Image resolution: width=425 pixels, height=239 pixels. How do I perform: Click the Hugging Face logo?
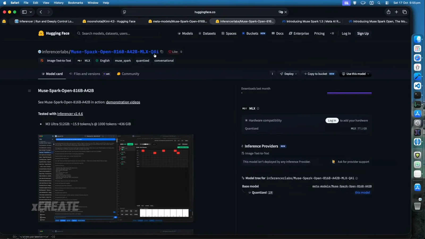click(54, 33)
